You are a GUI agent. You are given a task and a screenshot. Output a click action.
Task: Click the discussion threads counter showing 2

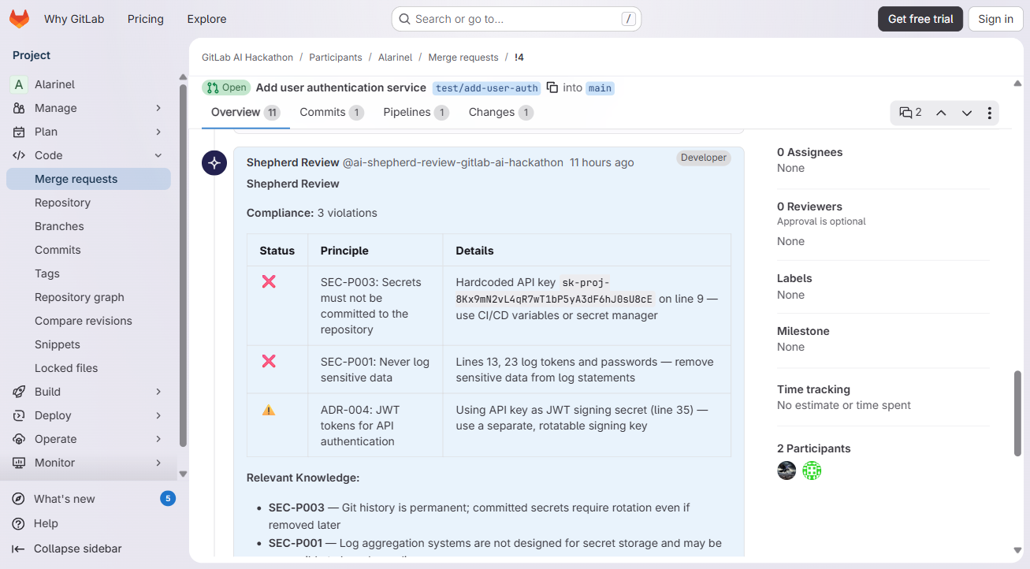click(910, 113)
